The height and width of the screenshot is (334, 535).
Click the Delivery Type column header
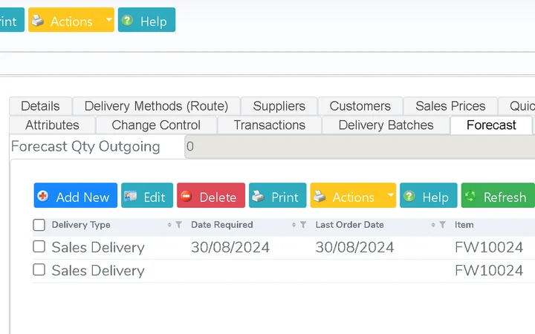[81, 225]
